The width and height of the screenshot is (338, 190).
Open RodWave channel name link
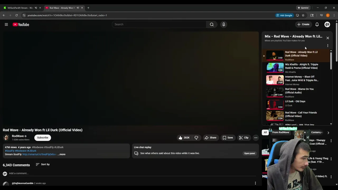tap(18, 136)
